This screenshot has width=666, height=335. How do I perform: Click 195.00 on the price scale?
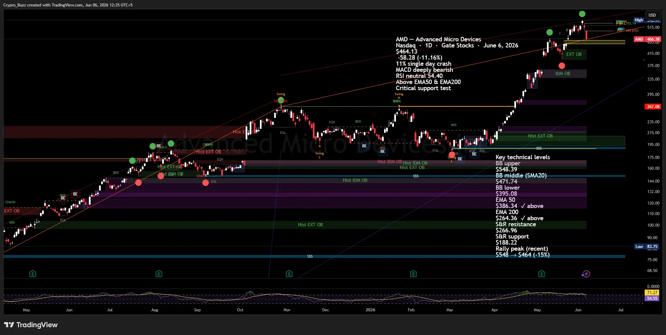pos(653,145)
